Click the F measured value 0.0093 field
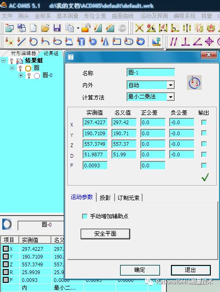The height and width of the screenshot is (292, 220). [95, 165]
